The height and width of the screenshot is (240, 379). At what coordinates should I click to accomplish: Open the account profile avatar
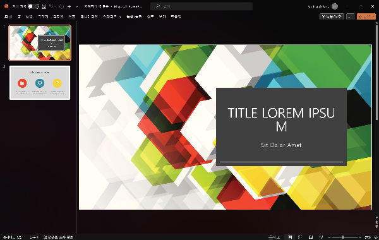[x=335, y=6]
